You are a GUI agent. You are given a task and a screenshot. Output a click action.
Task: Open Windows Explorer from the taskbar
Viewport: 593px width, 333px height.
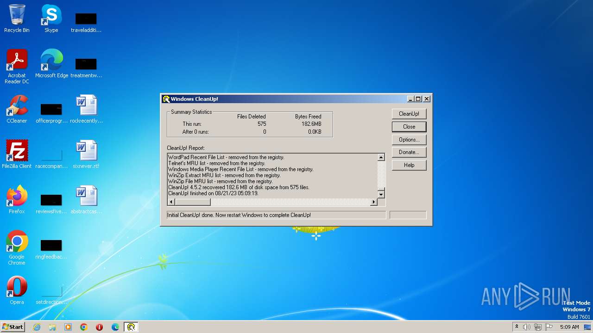pos(52,327)
